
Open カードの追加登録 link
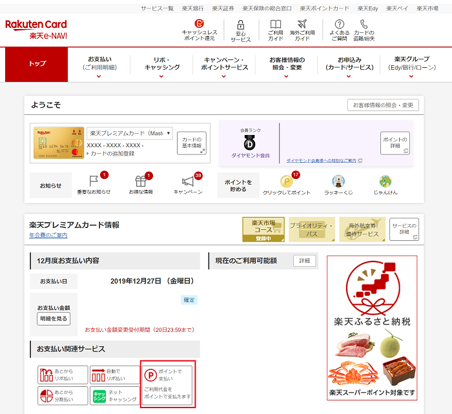112,153
